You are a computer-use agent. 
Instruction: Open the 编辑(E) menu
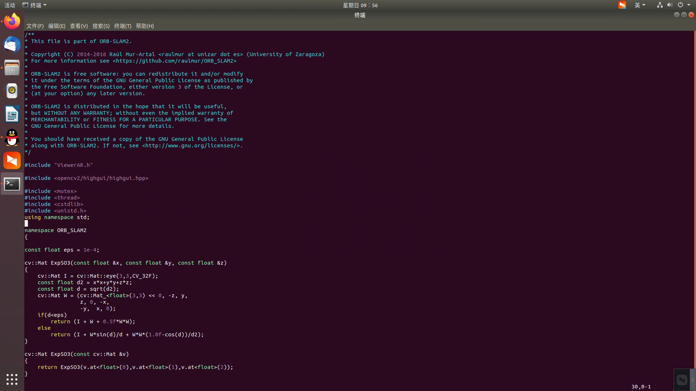tap(57, 26)
